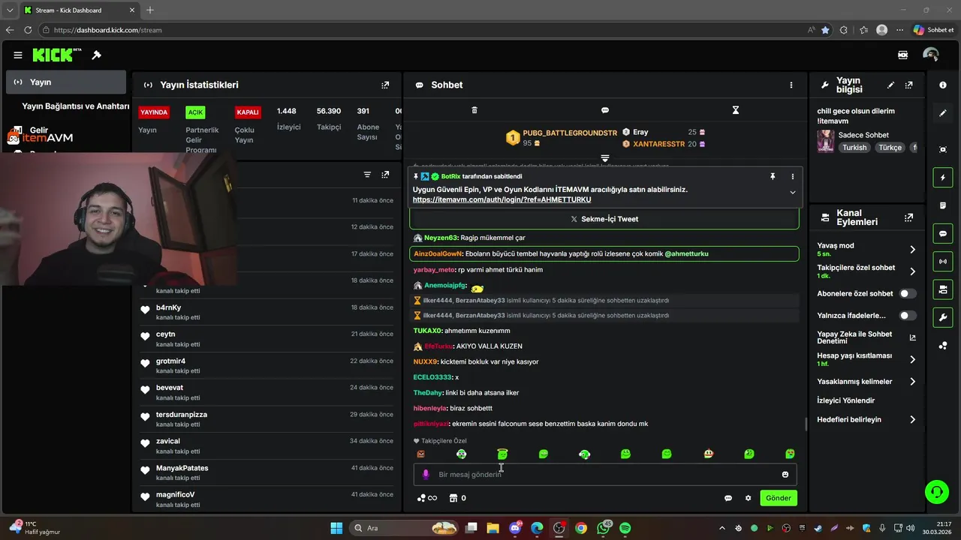Image resolution: width=961 pixels, height=540 pixels.
Task: Open Yapay Zeka ile Sohbet Denetimi link
Action: pos(867,337)
